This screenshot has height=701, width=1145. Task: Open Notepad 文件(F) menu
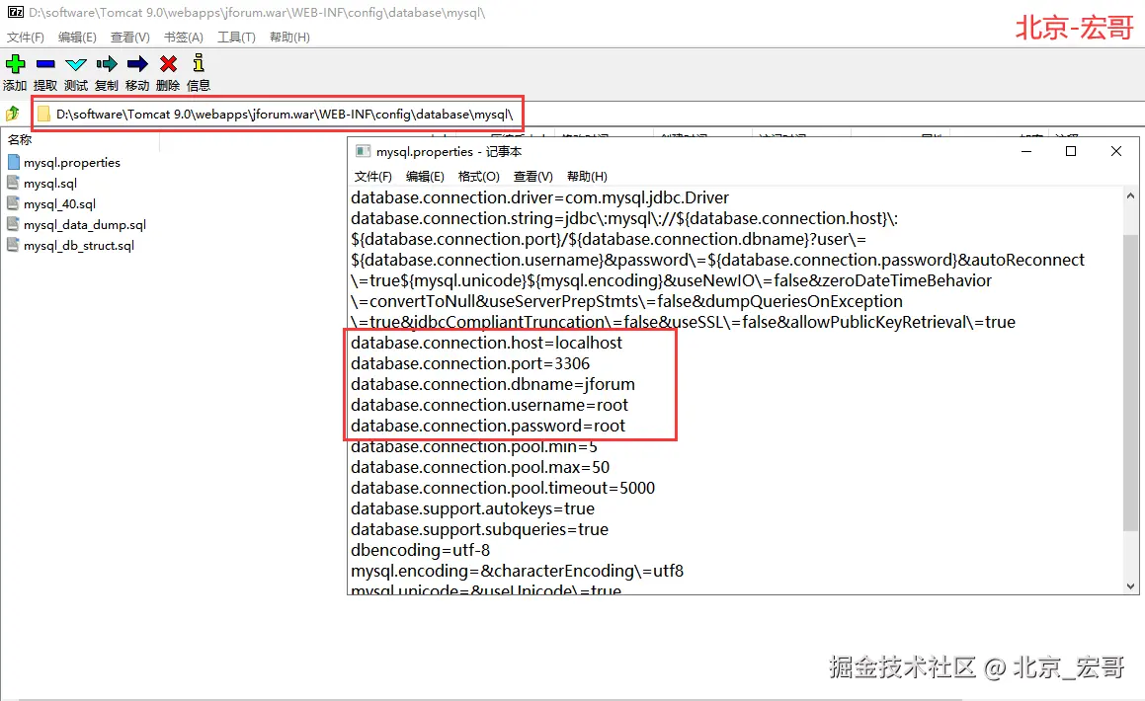373,177
